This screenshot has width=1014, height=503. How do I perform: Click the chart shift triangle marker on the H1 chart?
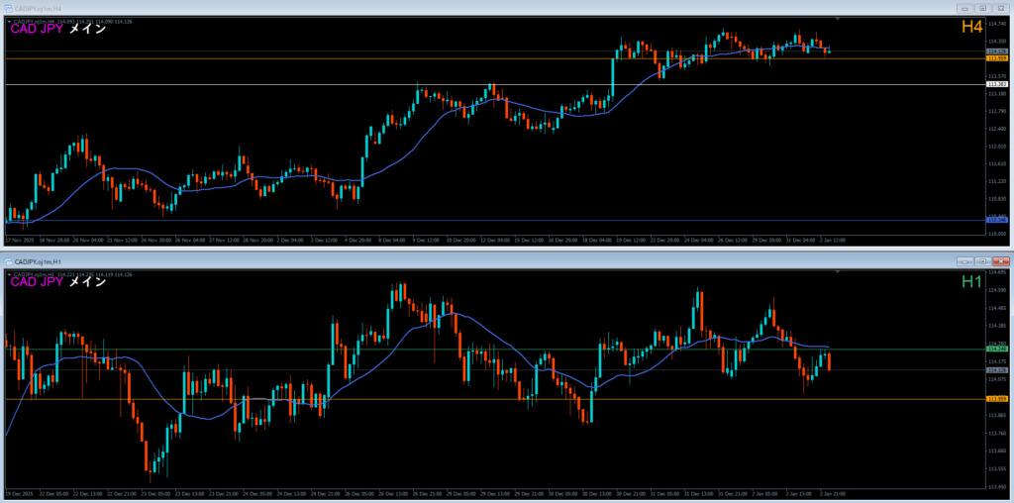838,271
